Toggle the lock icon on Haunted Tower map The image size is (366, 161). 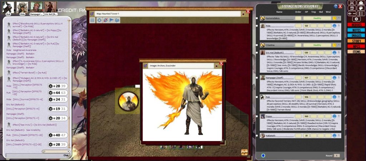click(243, 14)
